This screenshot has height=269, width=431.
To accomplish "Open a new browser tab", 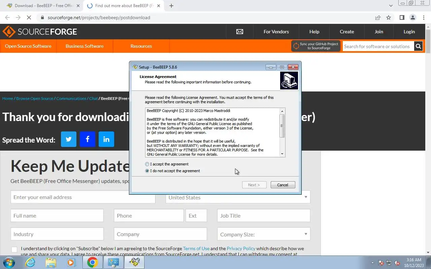I will click(x=171, y=6).
